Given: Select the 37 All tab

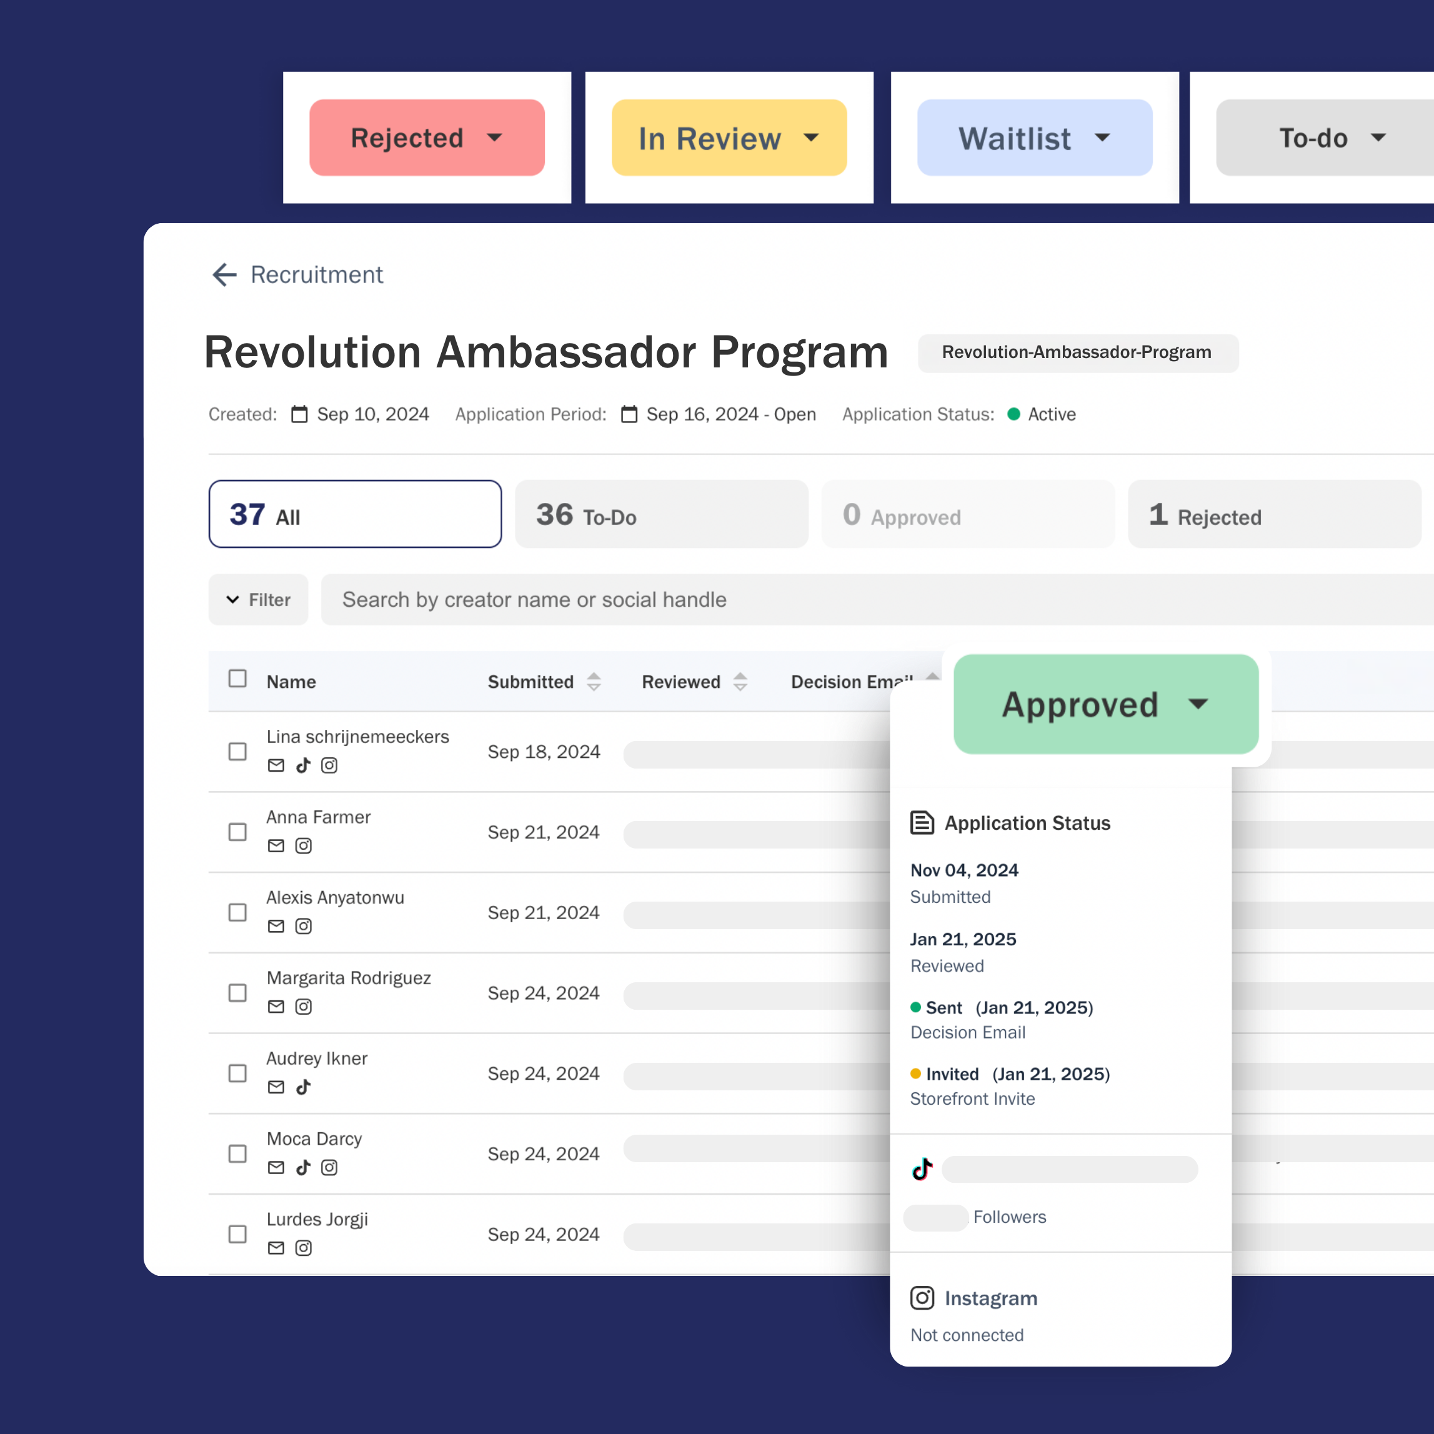Looking at the screenshot, I should (x=355, y=514).
